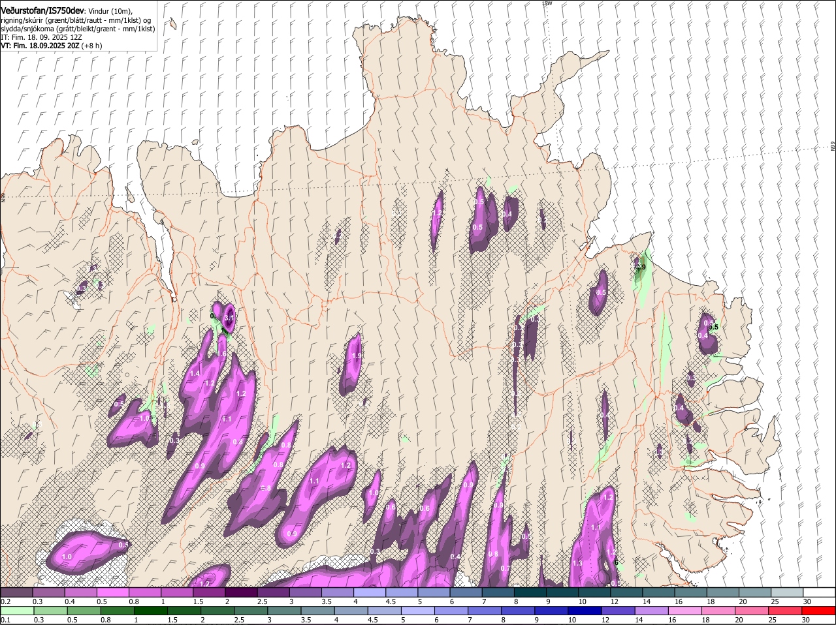Pick the white 30+ swatch in upper legend
Screen dimensions: 836x625
[820, 592]
